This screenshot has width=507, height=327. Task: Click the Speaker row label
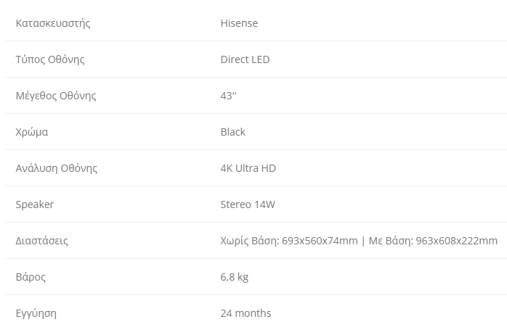tap(35, 204)
